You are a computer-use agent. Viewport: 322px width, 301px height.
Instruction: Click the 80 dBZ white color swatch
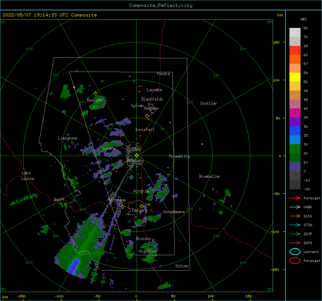pyautogui.click(x=295, y=32)
